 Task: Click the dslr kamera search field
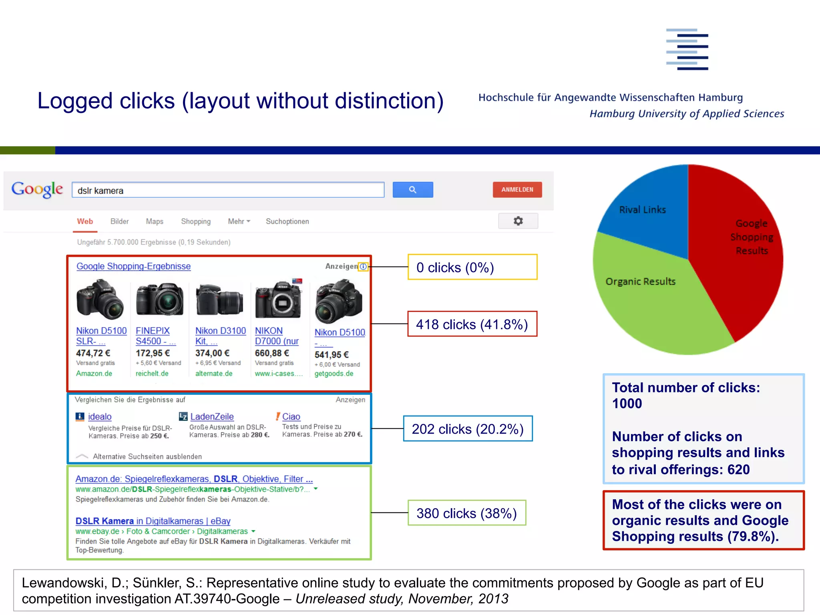point(228,190)
